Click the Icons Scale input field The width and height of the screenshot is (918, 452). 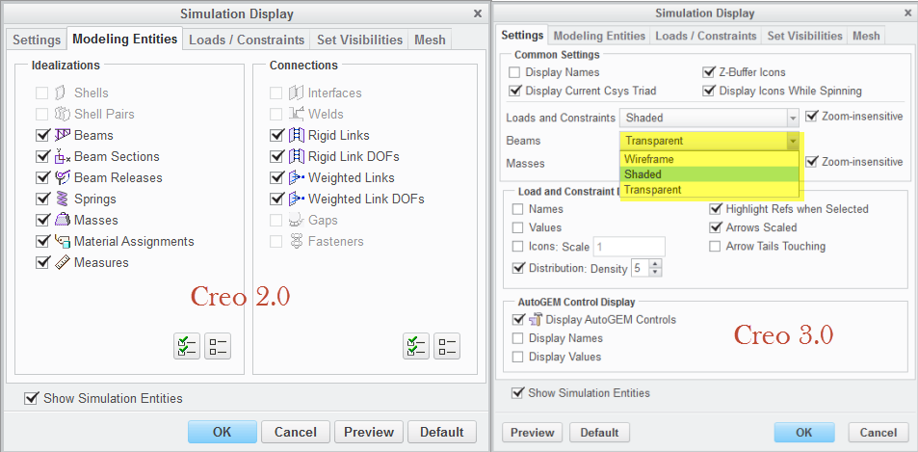(629, 247)
